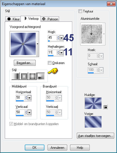The image size is (117, 153).
Task: Toggle Middel- en brandpunten koppelen checkbox
Action: tap(11, 124)
